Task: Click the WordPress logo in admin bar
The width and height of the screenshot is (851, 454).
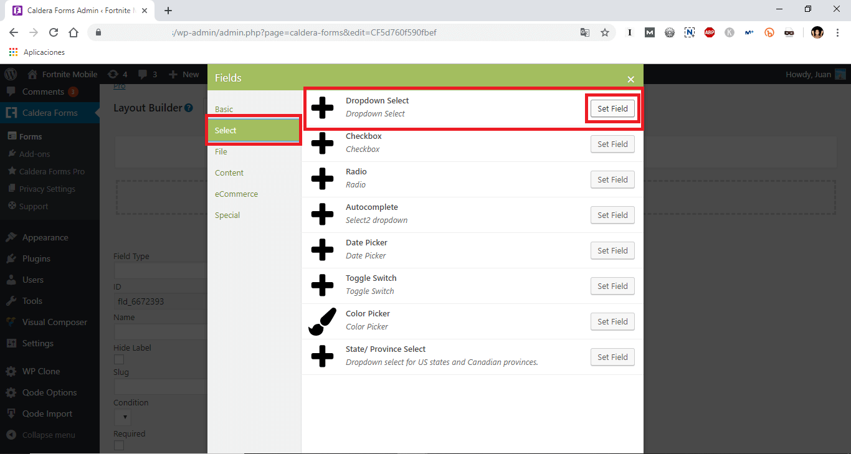Action: [x=11, y=74]
